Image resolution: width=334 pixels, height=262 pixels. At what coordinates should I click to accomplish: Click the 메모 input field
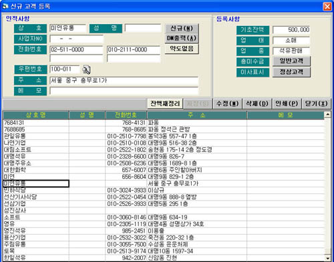[124, 91]
